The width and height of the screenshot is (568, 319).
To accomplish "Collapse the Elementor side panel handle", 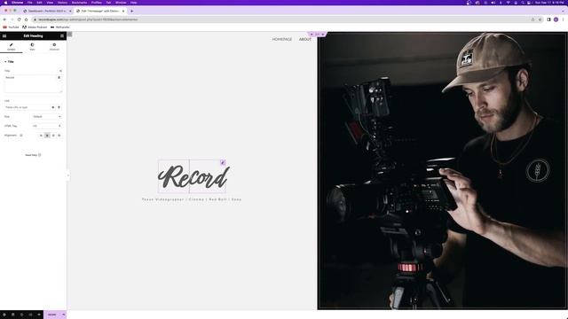I will pyautogui.click(x=68, y=175).
